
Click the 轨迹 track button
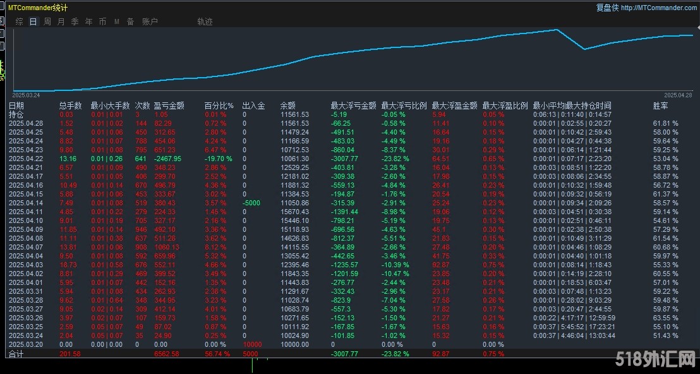205,21
